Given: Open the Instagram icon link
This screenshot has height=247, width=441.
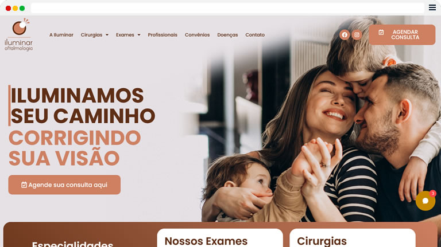Looking at the screenshot, I should 357,35.
